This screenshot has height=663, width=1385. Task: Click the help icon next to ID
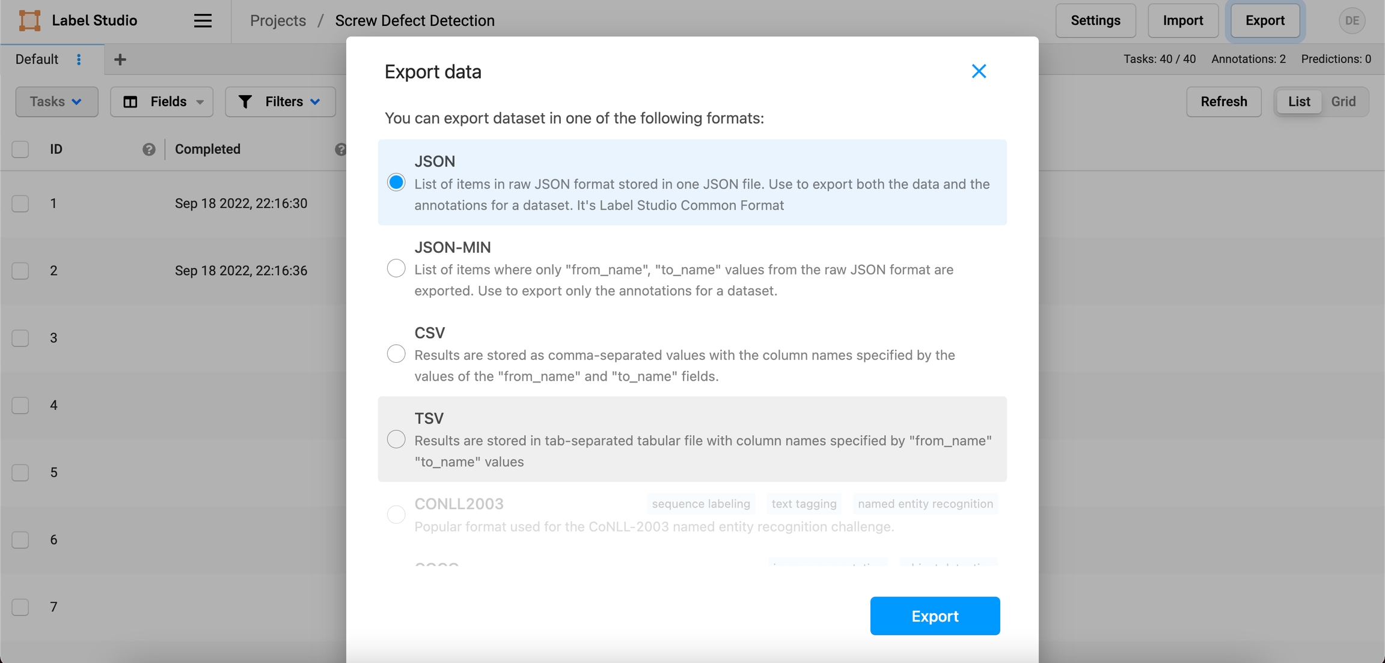149,150
